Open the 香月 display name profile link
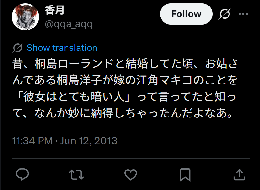The width and height of the screenshot is (260, 190). tap(54, 10)
